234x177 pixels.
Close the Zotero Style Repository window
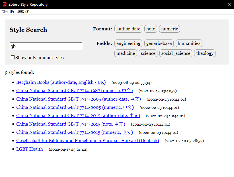click(229, 4)
